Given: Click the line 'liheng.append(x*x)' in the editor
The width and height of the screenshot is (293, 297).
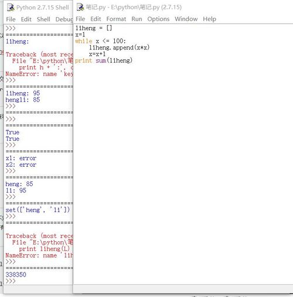Looking at the screenshot, I should [x=119, y=48].
